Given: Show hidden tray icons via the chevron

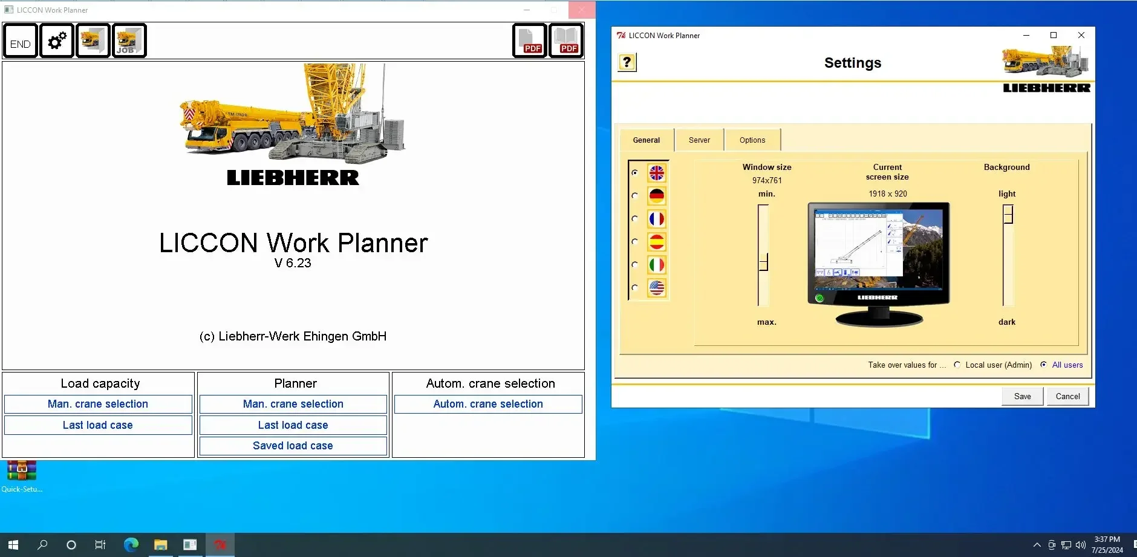Looking at the screenshot, I should click(x=1037, y=545).
